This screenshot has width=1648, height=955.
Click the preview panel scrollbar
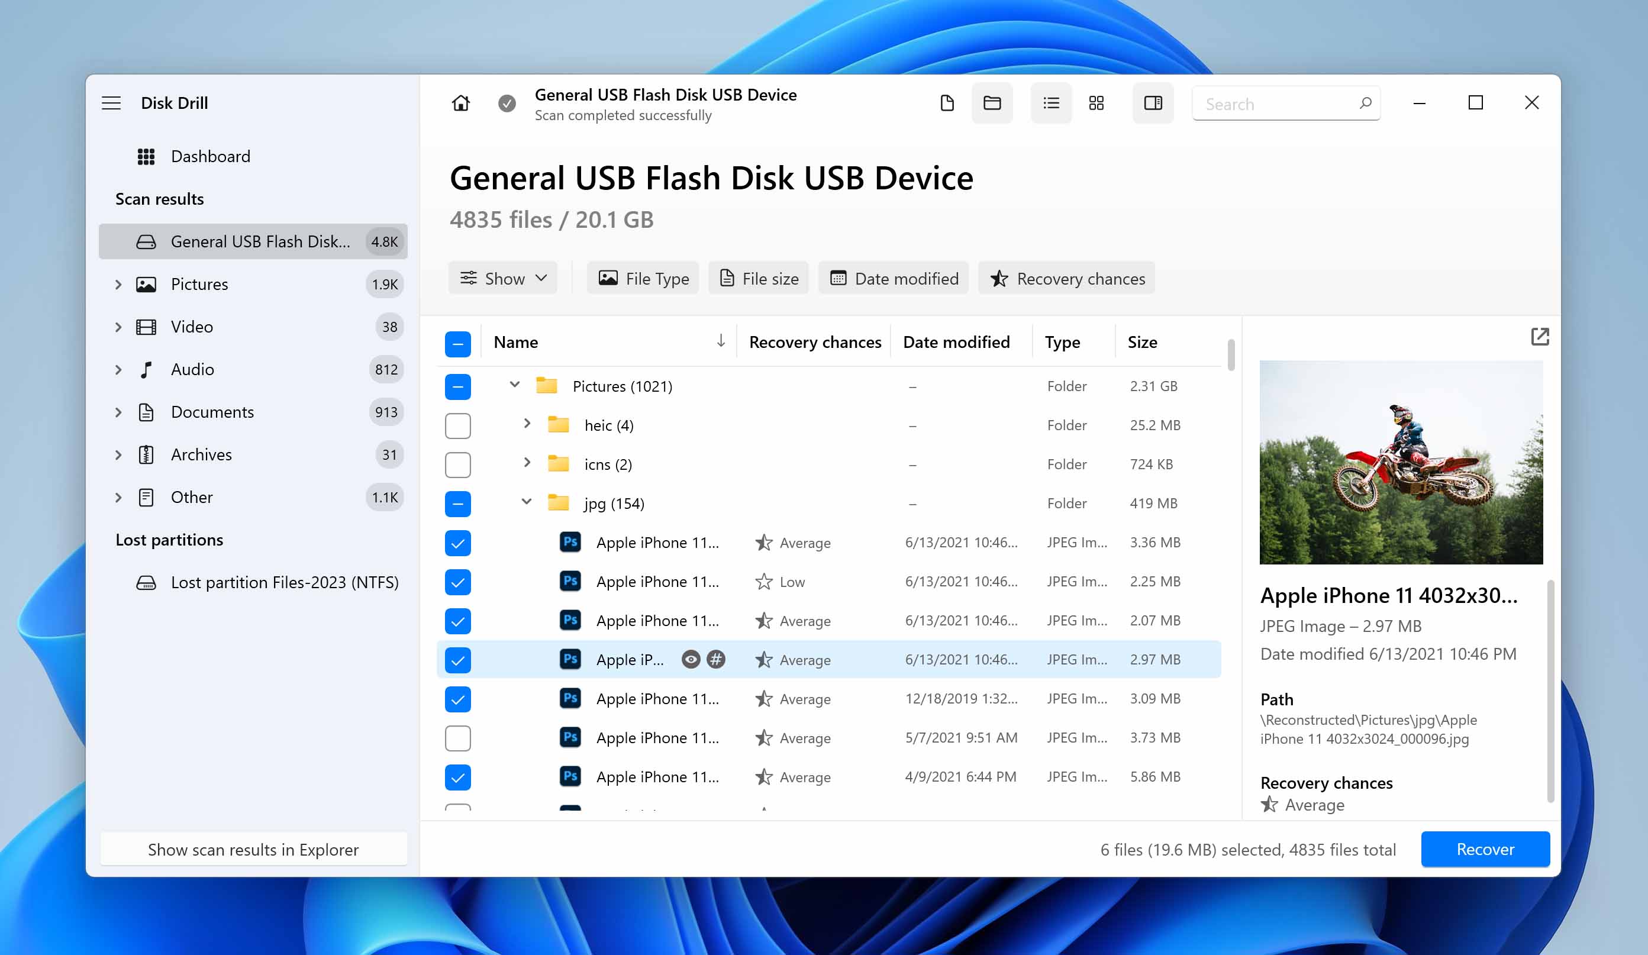[x=1550, y=690]
